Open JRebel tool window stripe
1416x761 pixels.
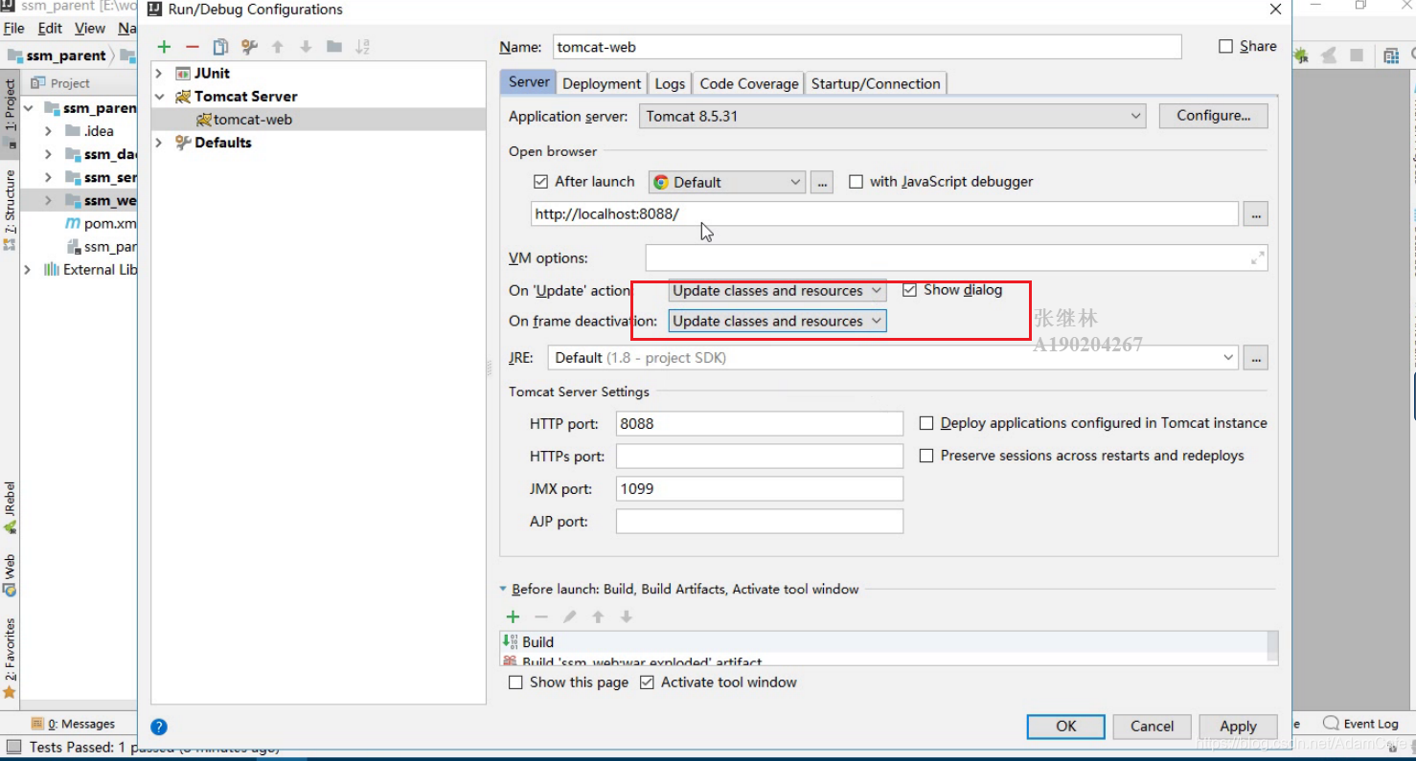(x=10, y=507)
